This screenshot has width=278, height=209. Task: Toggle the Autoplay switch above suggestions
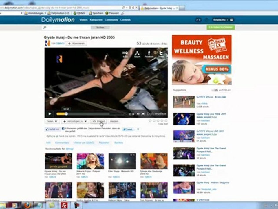(x=215, y=90)
